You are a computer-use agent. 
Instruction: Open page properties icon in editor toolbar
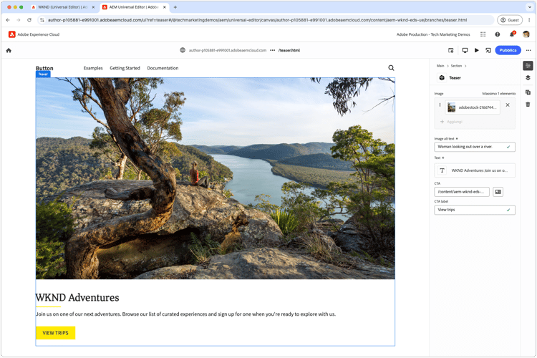(451, 50)
